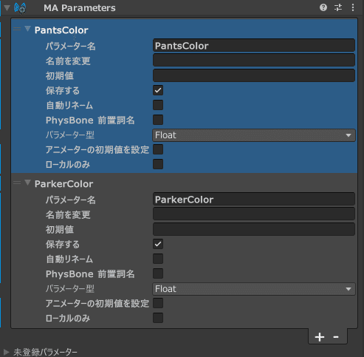Grab the ParkerColor drag handle
The height and width of the screenshot is (357, 364).
pyautogui.click(x=17, y=183)
